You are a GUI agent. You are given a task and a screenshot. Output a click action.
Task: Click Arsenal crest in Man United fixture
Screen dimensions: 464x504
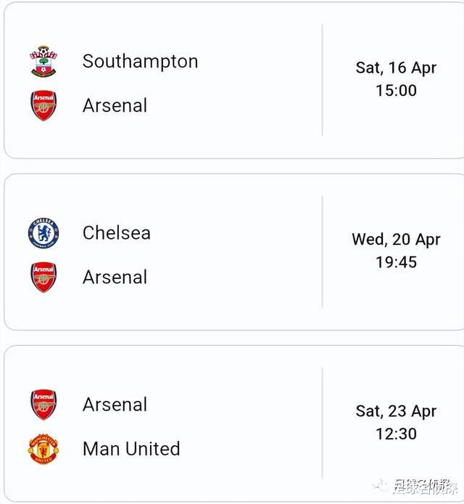click(x=43, y=405)
